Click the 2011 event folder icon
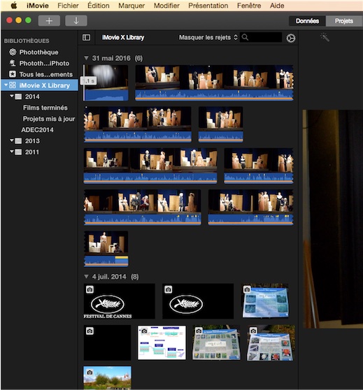 point(18,152)
